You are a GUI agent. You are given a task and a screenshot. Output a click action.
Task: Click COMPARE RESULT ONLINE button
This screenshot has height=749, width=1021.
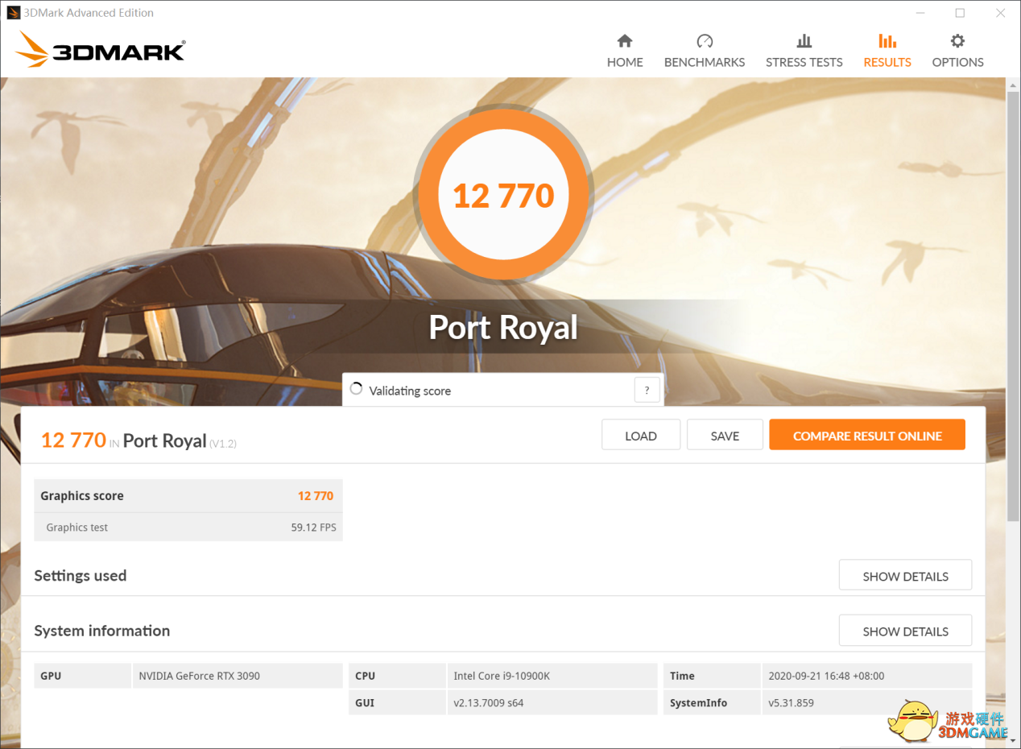867,435
